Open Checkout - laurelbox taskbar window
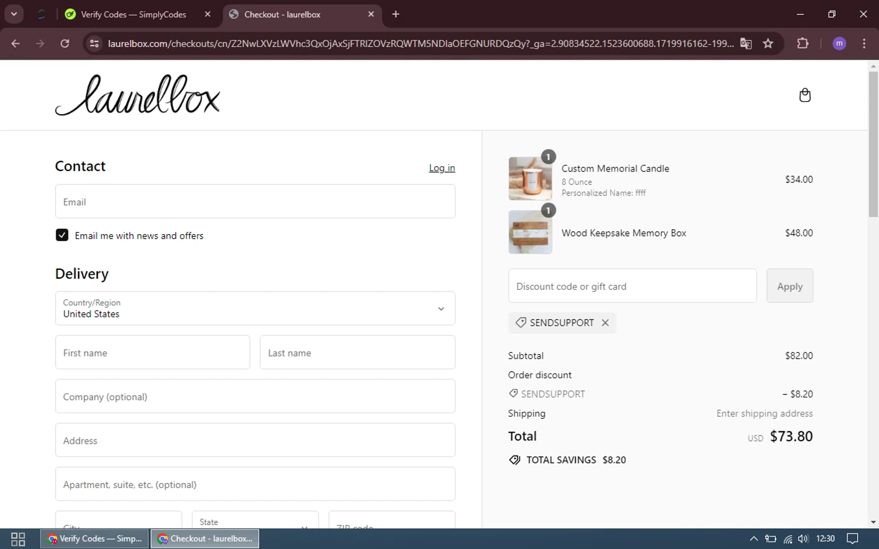Viewport: 879px width, 549px height. (x=205, y=538)
